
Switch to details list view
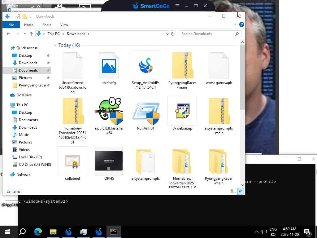click(x=234, y=191)
